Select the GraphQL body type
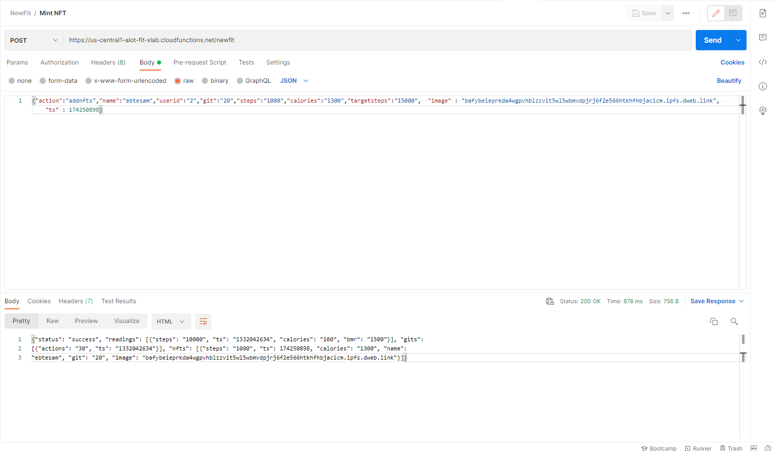The height and width of the screenshot is (451, 774). tap(254, 81)
